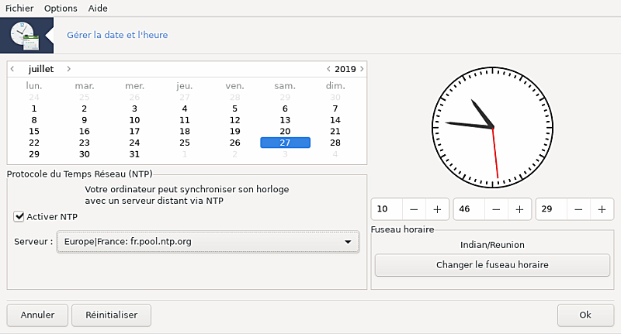Increase the minutes value with plus
The image size is (621, 334).
click(x=519, y=209)
